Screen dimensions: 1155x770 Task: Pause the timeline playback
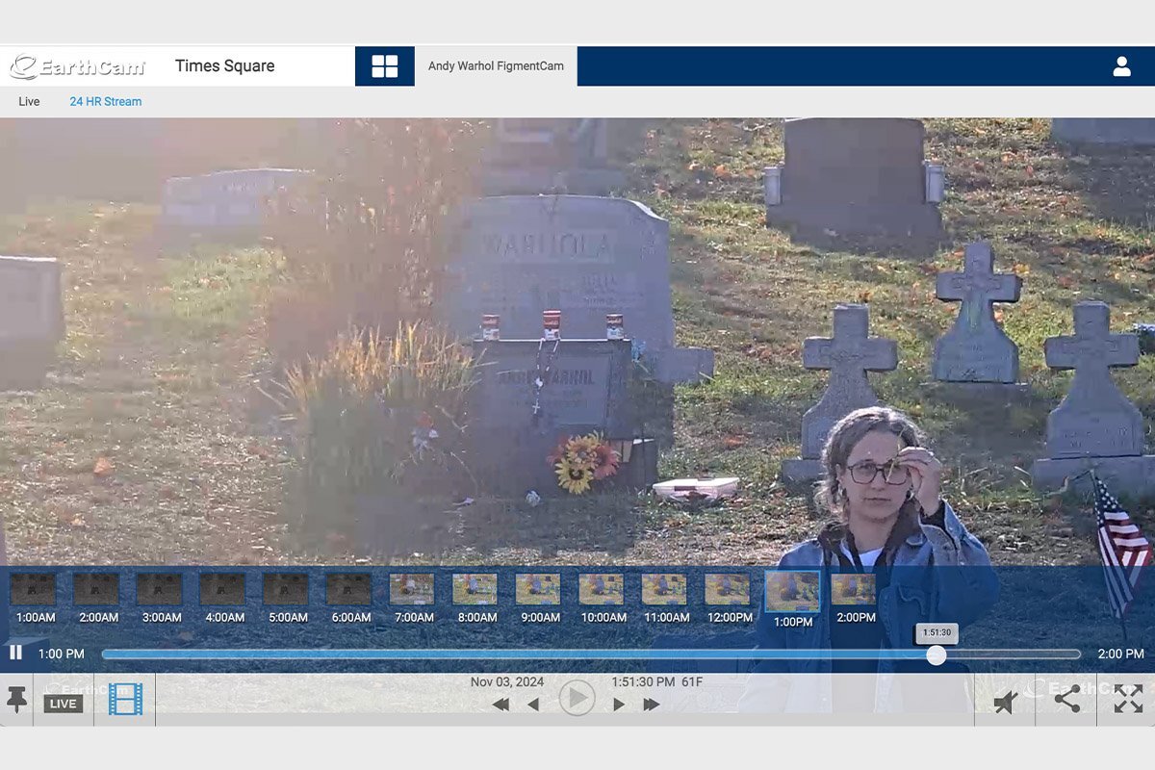pos(16,653)
